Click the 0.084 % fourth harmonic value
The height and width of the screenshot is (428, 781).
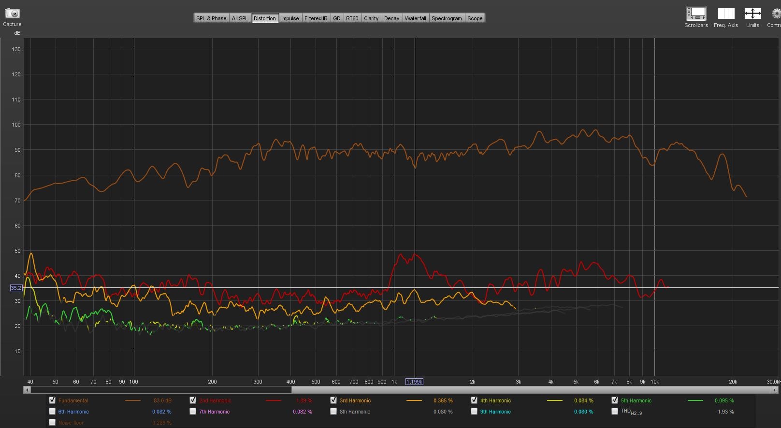pos(584,400)
